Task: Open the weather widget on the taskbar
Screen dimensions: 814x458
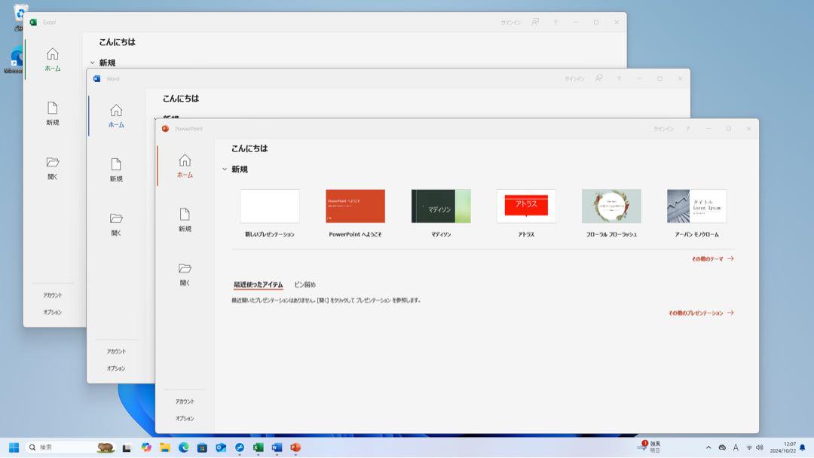Action: [649, 447]
